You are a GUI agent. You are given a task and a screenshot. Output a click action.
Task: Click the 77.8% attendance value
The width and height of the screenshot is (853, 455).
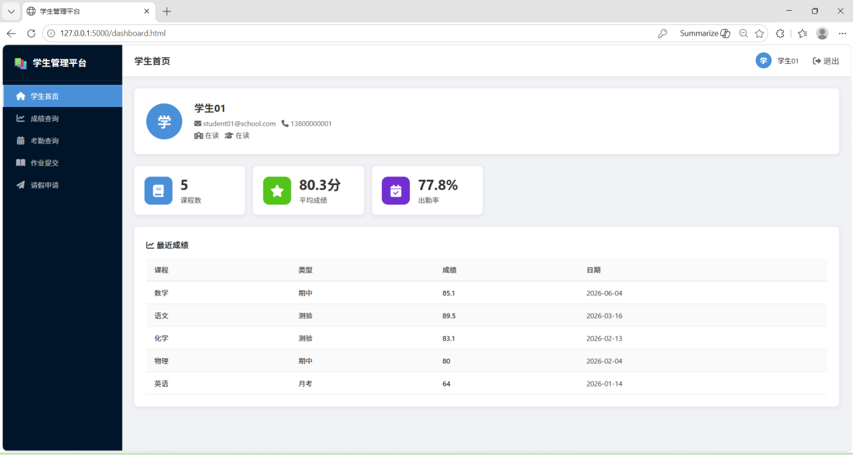coord(438,185)
